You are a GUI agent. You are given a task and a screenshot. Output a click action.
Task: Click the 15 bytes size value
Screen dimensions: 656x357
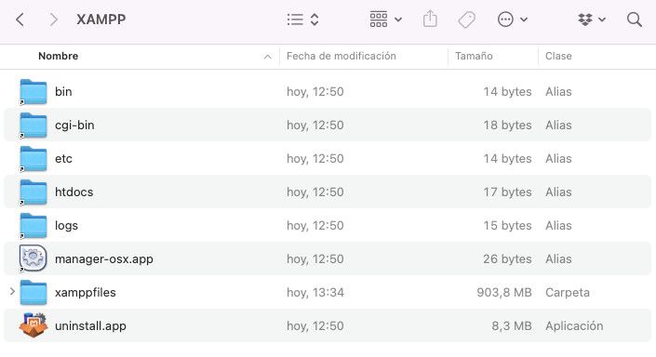(x=507, y=225)
